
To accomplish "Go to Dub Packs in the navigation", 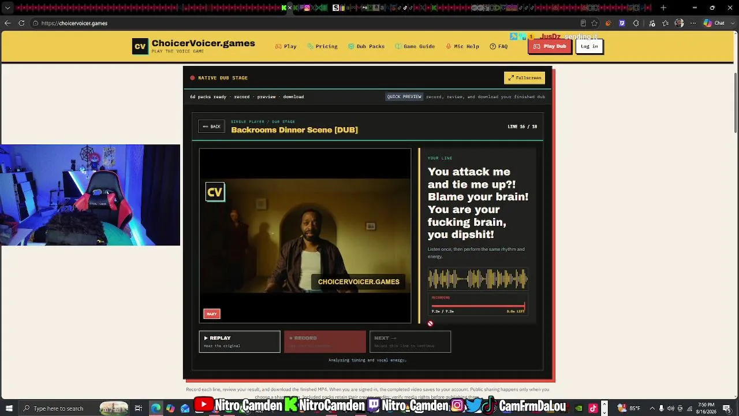I will coord(366,46).
